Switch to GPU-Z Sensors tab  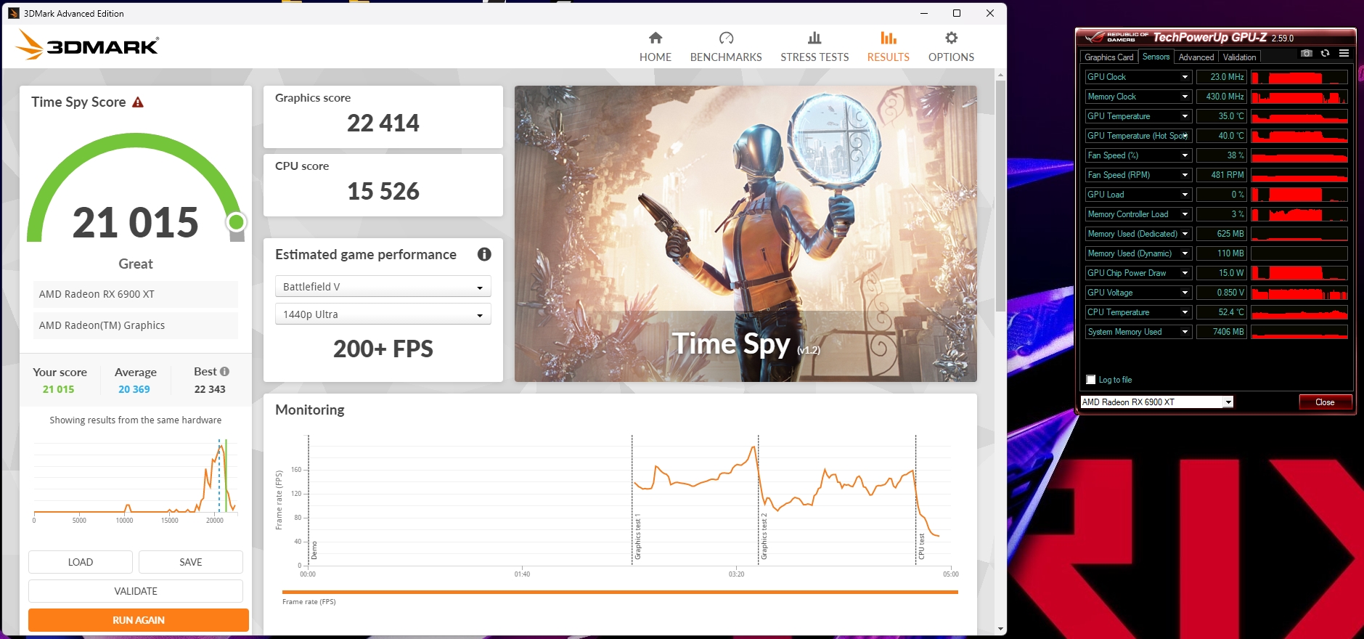click(1156, 57)
